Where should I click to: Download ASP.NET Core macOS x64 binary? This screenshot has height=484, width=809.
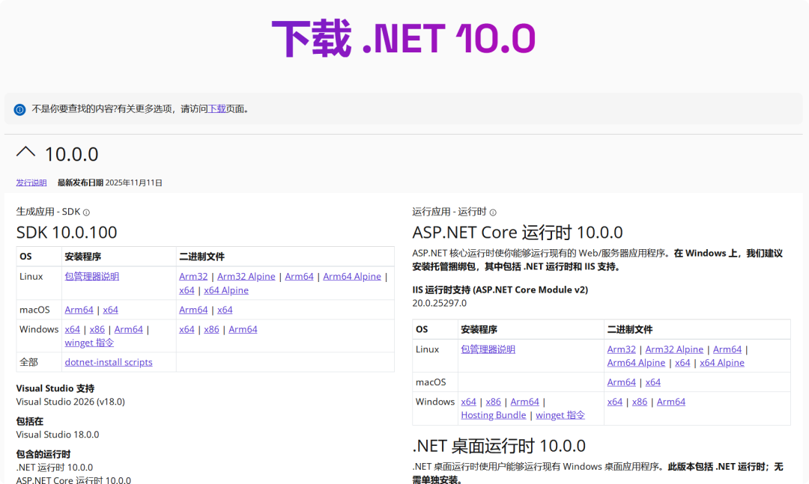(653, 382)
